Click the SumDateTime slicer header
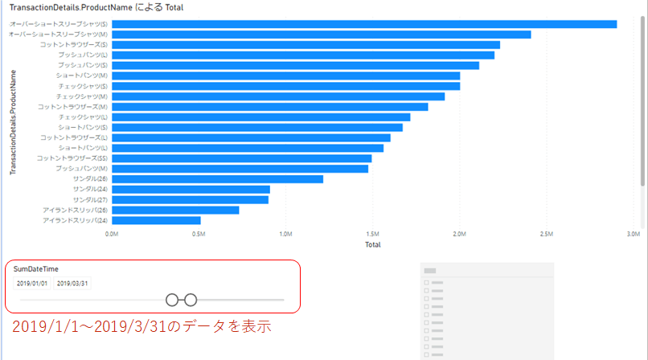Image resolution: width=648 pixels, height=360 pixels. [36, 268]
